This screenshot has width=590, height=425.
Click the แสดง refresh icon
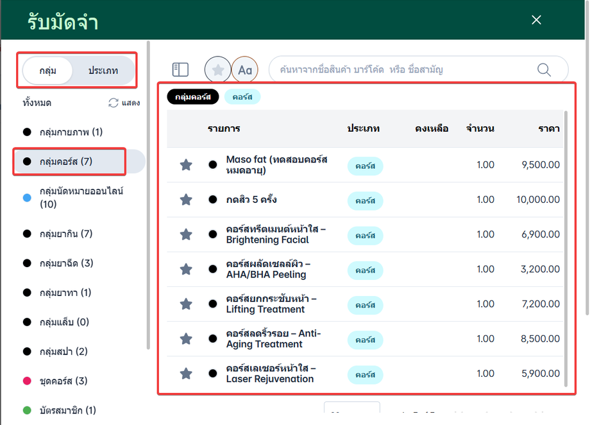(114, 103)
